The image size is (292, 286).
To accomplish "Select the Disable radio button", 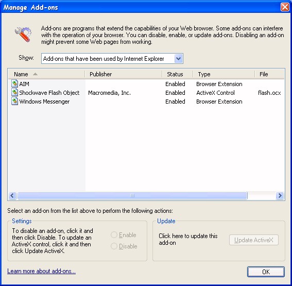I will tap(114, 246).
